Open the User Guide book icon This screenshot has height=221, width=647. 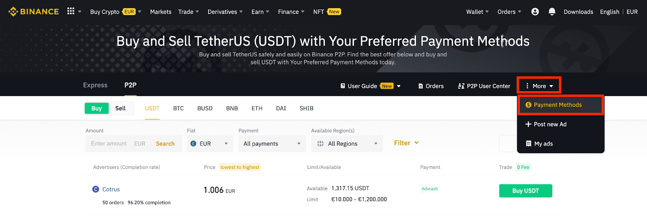point(343,86)
